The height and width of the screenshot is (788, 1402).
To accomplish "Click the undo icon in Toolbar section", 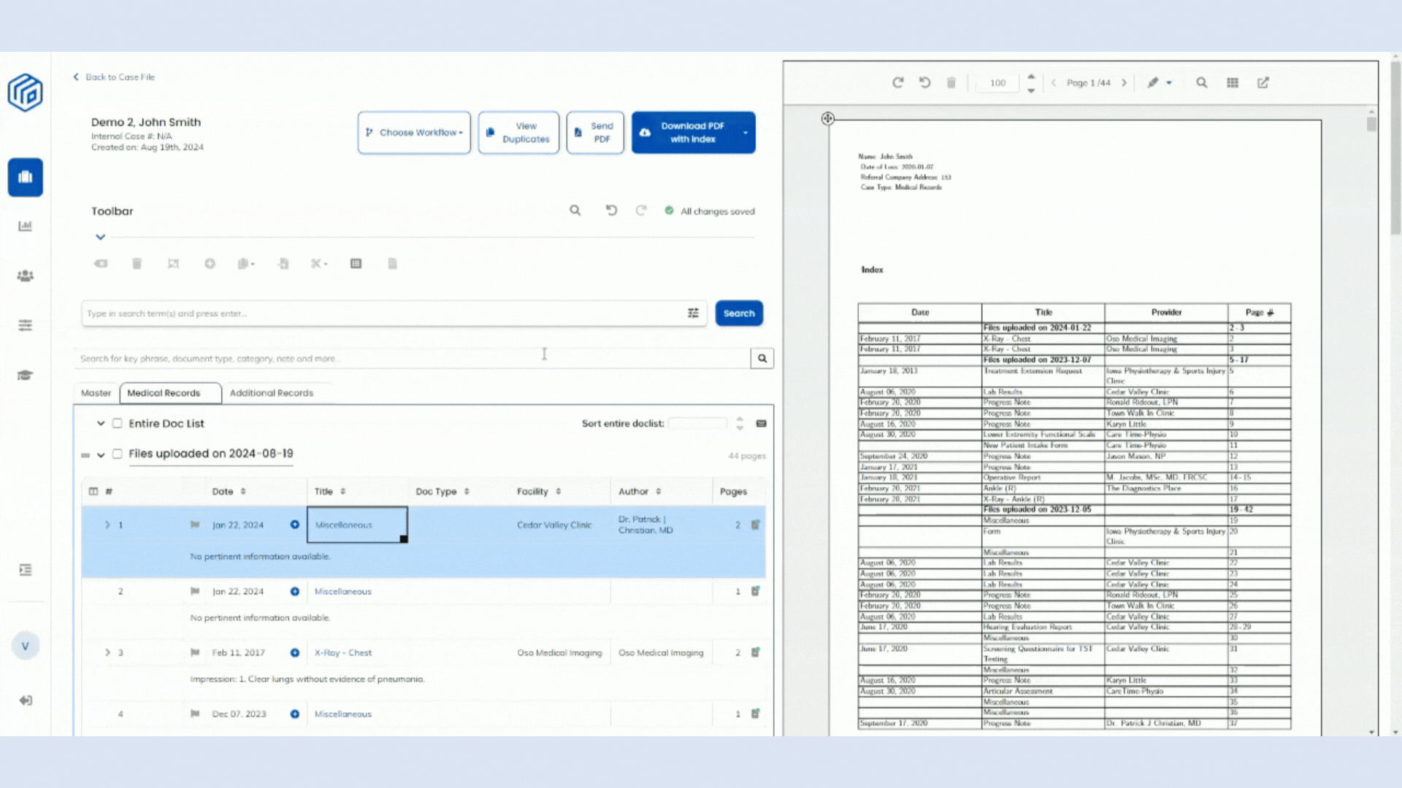I will (611, 211).
